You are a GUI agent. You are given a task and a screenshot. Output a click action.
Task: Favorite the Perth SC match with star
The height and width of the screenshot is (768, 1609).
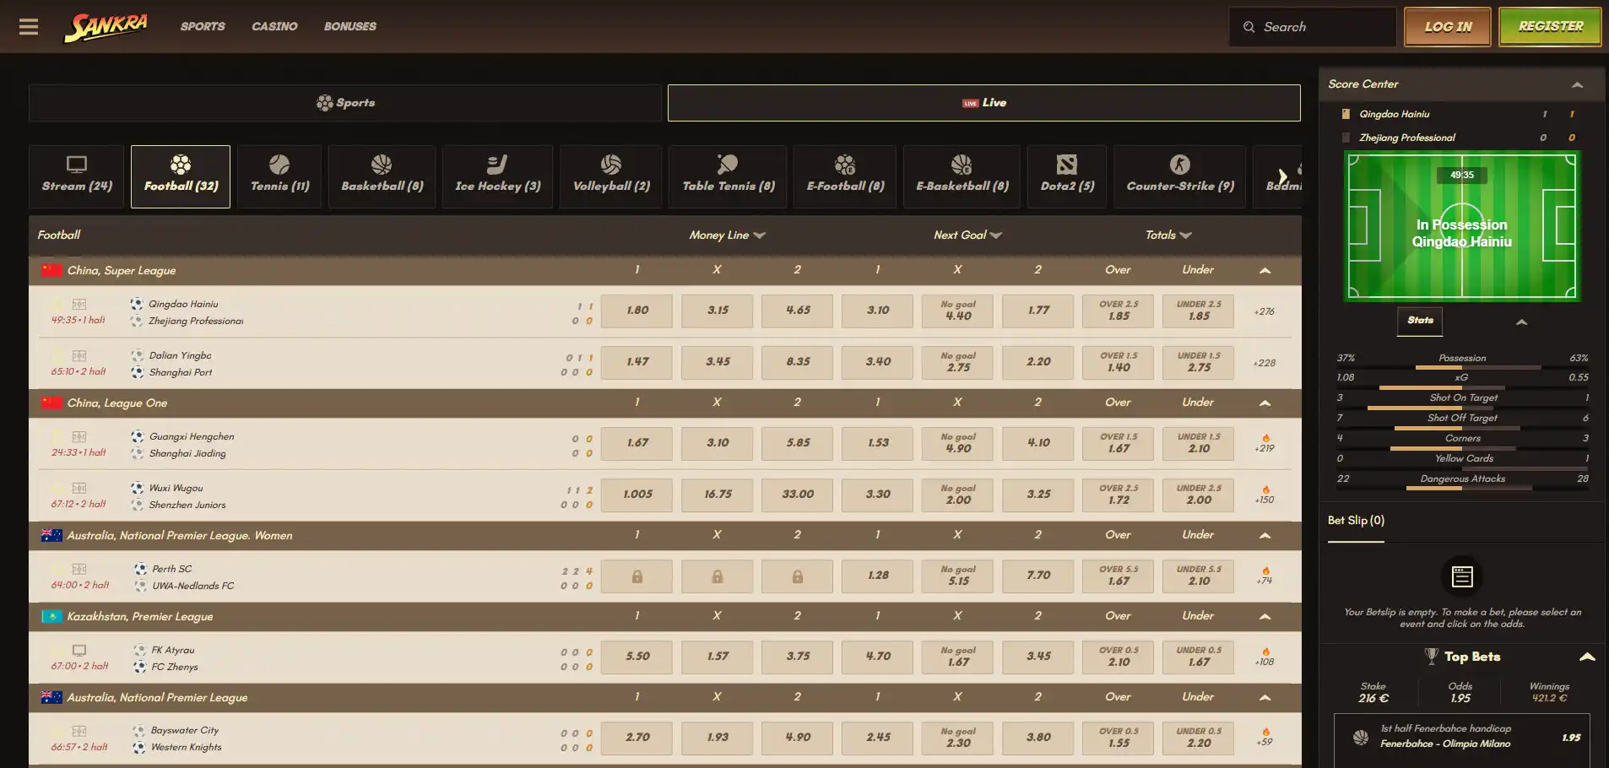(57, 569)
